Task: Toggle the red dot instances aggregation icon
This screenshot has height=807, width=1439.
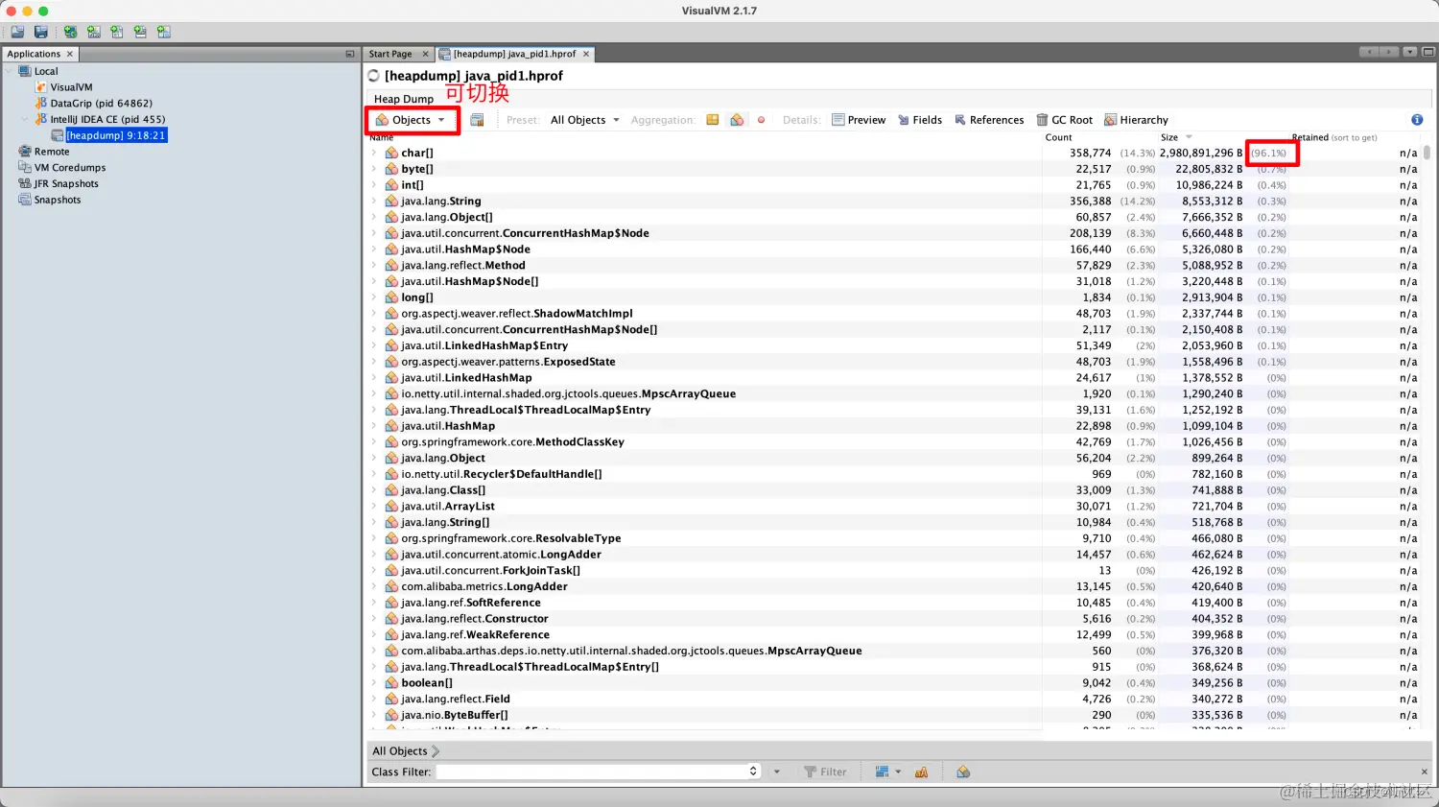Action: coord(762,120)
